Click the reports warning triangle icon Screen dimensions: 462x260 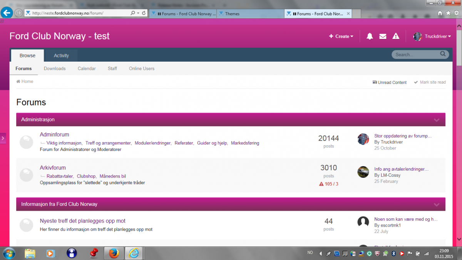pyautogui.click(x=396, y=36)
